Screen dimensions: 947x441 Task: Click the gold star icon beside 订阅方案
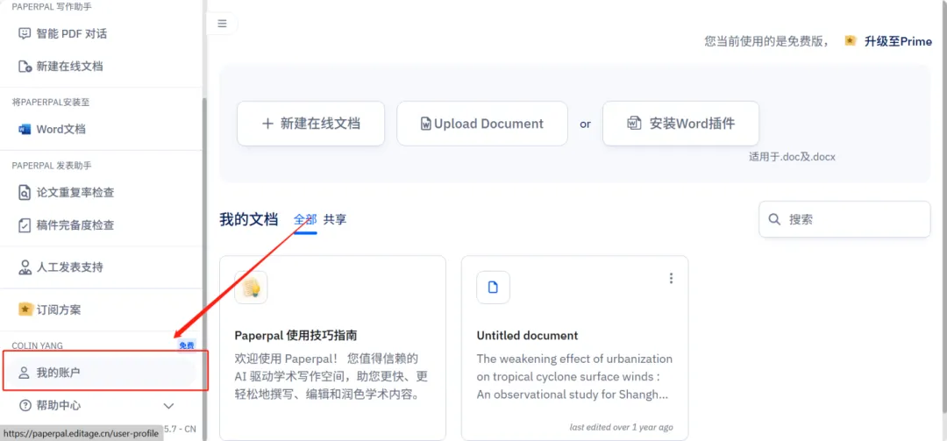pos(25,309)
